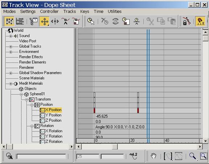Toggle the Lock Selection button
209x164 pixels.
point(187,21)
